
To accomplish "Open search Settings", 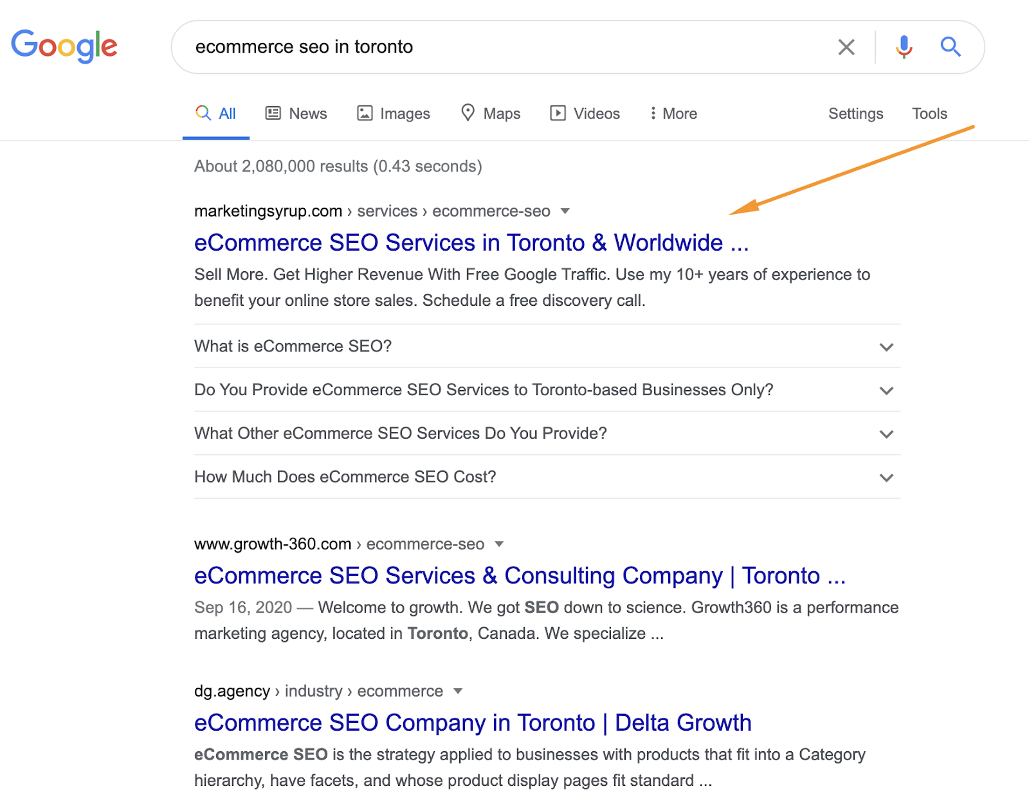I will point(855,114).
